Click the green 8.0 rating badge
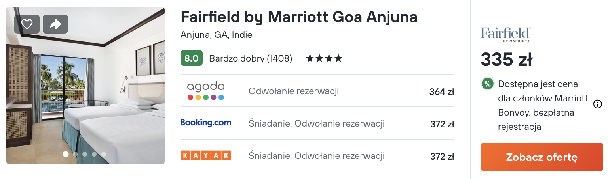 pyautogui.click(x=192, y=58)
